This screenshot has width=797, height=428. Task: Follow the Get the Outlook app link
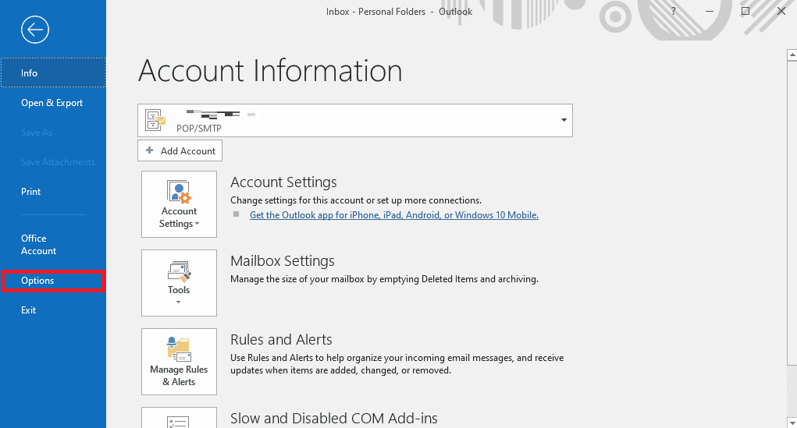pos(394,215)
